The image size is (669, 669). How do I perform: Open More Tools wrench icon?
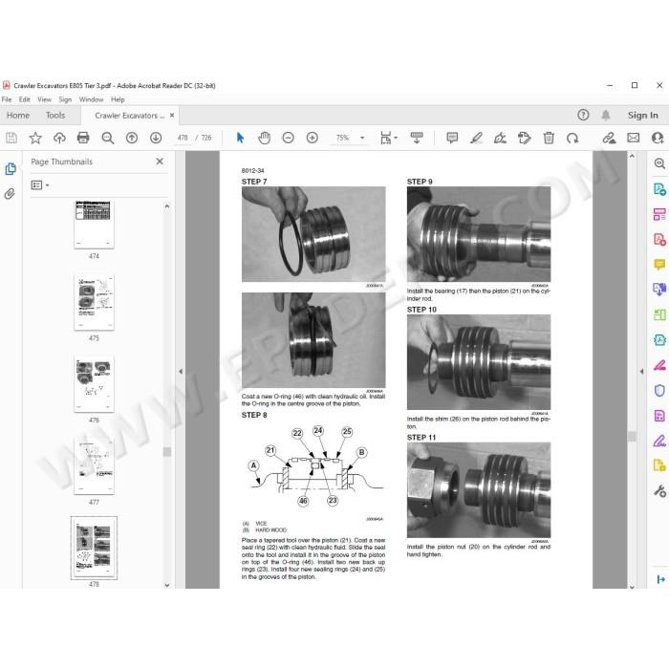(x=659, y=491)
